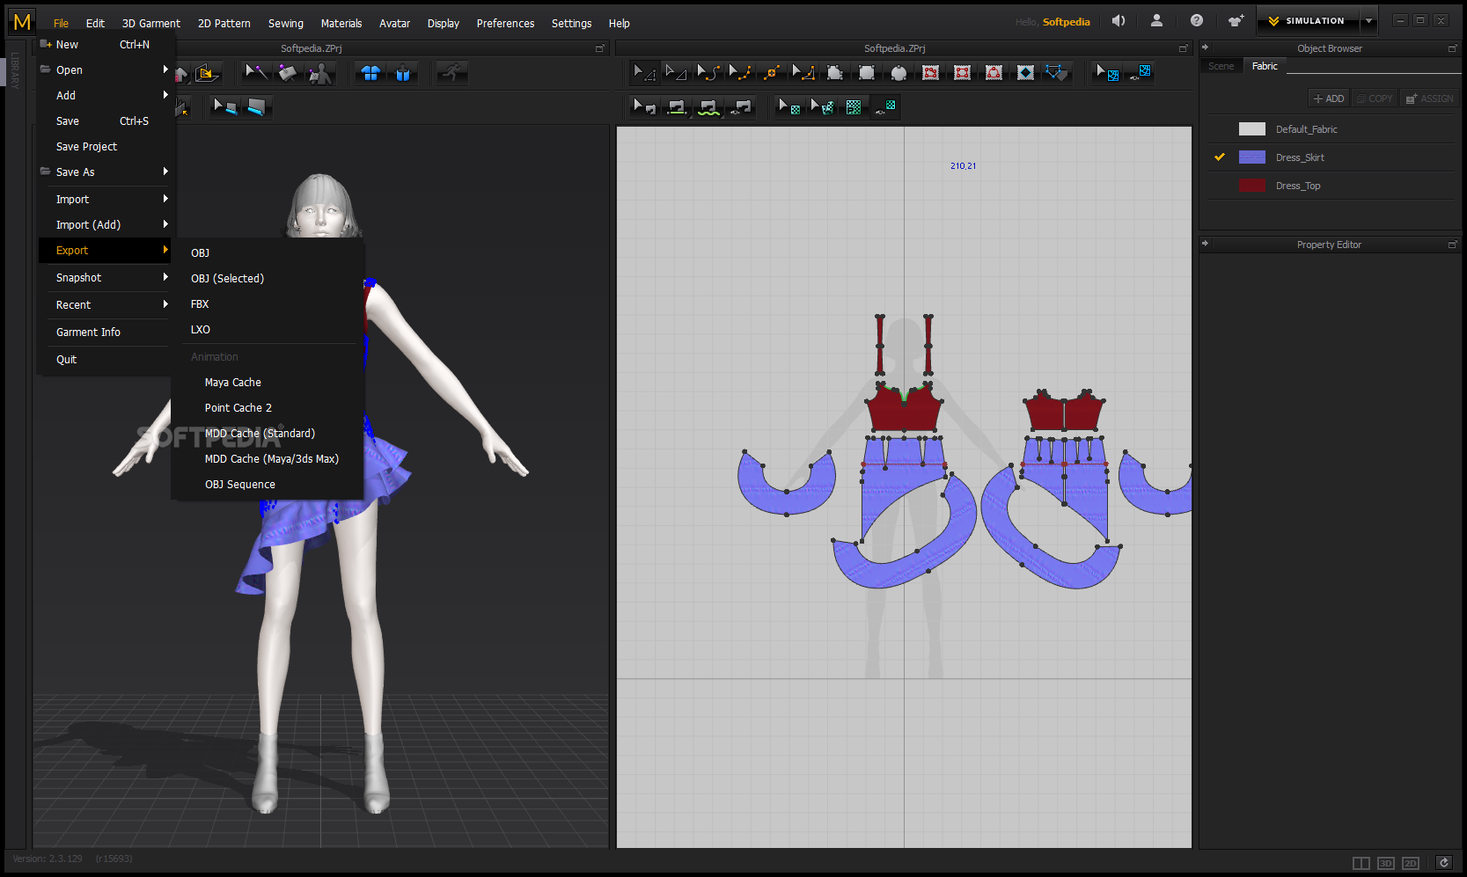The height and width of the screenshot is (877, 1467).
Task: Click the blue Reset 2D Arrangement shirt icon
Action: [x=370, y=73]
